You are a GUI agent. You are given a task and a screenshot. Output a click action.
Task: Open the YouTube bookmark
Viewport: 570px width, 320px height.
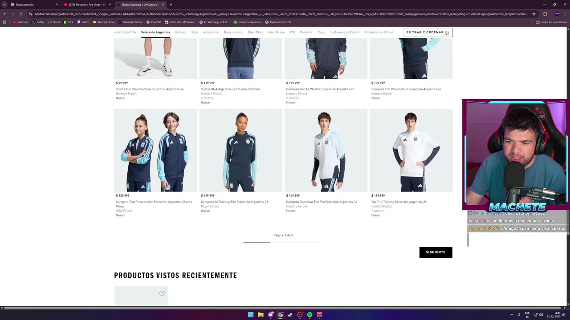click(20, 22)
